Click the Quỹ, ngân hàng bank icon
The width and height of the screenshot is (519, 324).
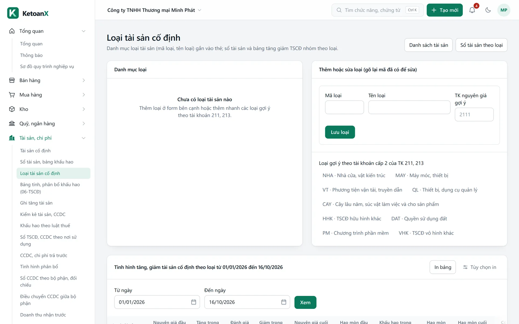tap(12, 124)
